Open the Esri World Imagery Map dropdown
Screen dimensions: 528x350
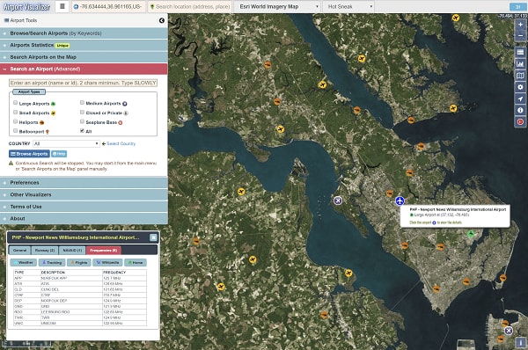tap(277, 7)
